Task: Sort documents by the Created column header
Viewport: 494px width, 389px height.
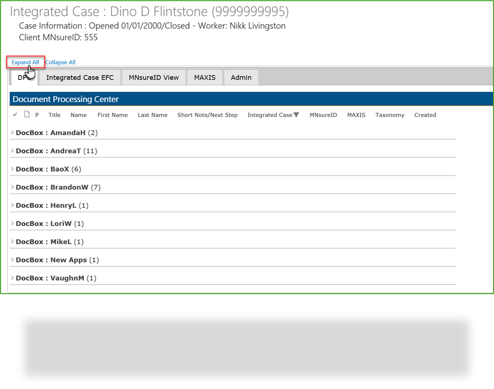Action: point(425,115)
